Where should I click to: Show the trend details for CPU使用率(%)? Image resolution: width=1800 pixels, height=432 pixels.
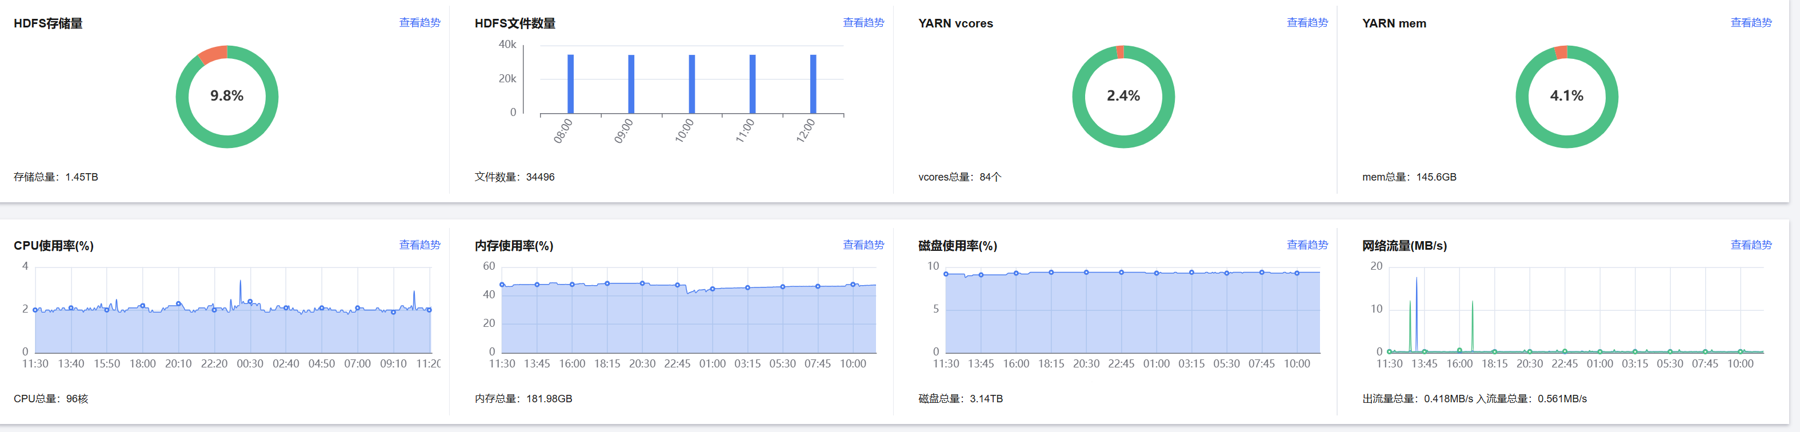click(x=419, y=245)
